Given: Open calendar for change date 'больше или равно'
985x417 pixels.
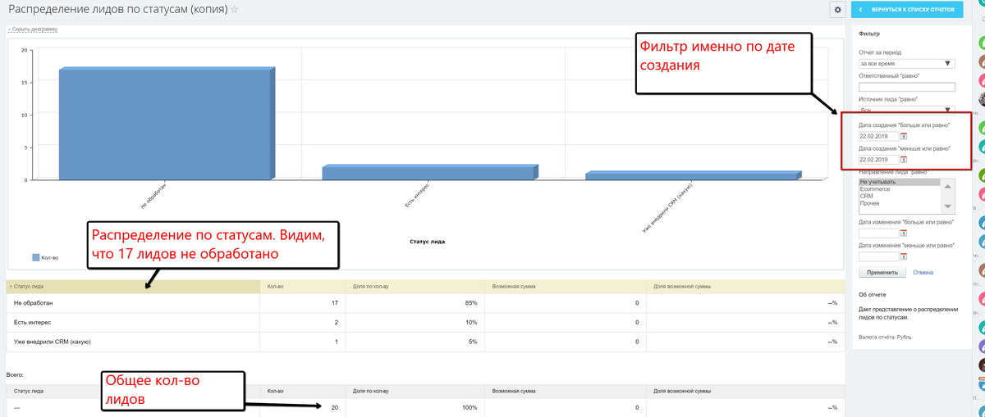Looking at the screenshot, I should [x=904, y=233].
